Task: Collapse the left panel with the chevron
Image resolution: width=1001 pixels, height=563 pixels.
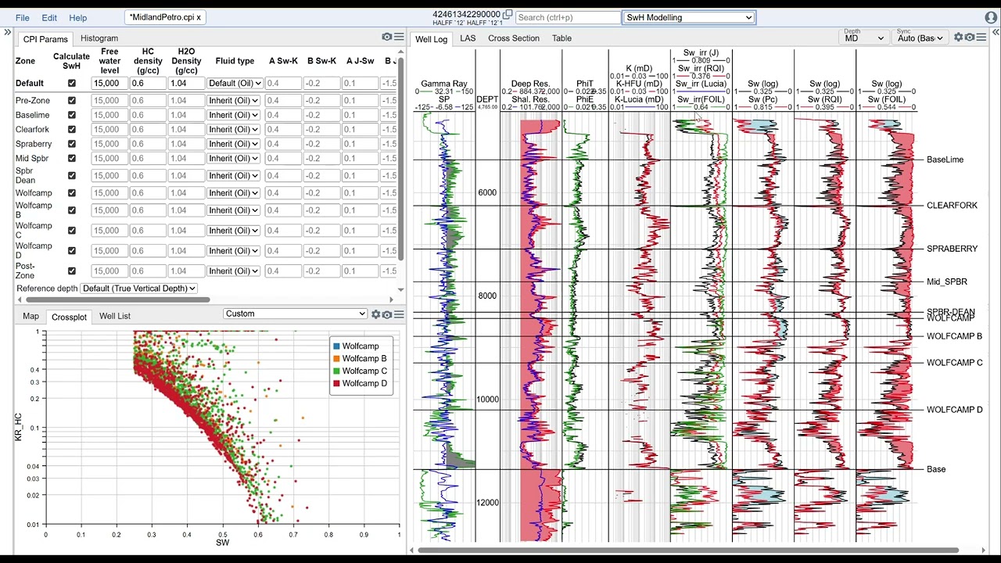Action: (x=7, y=33)
